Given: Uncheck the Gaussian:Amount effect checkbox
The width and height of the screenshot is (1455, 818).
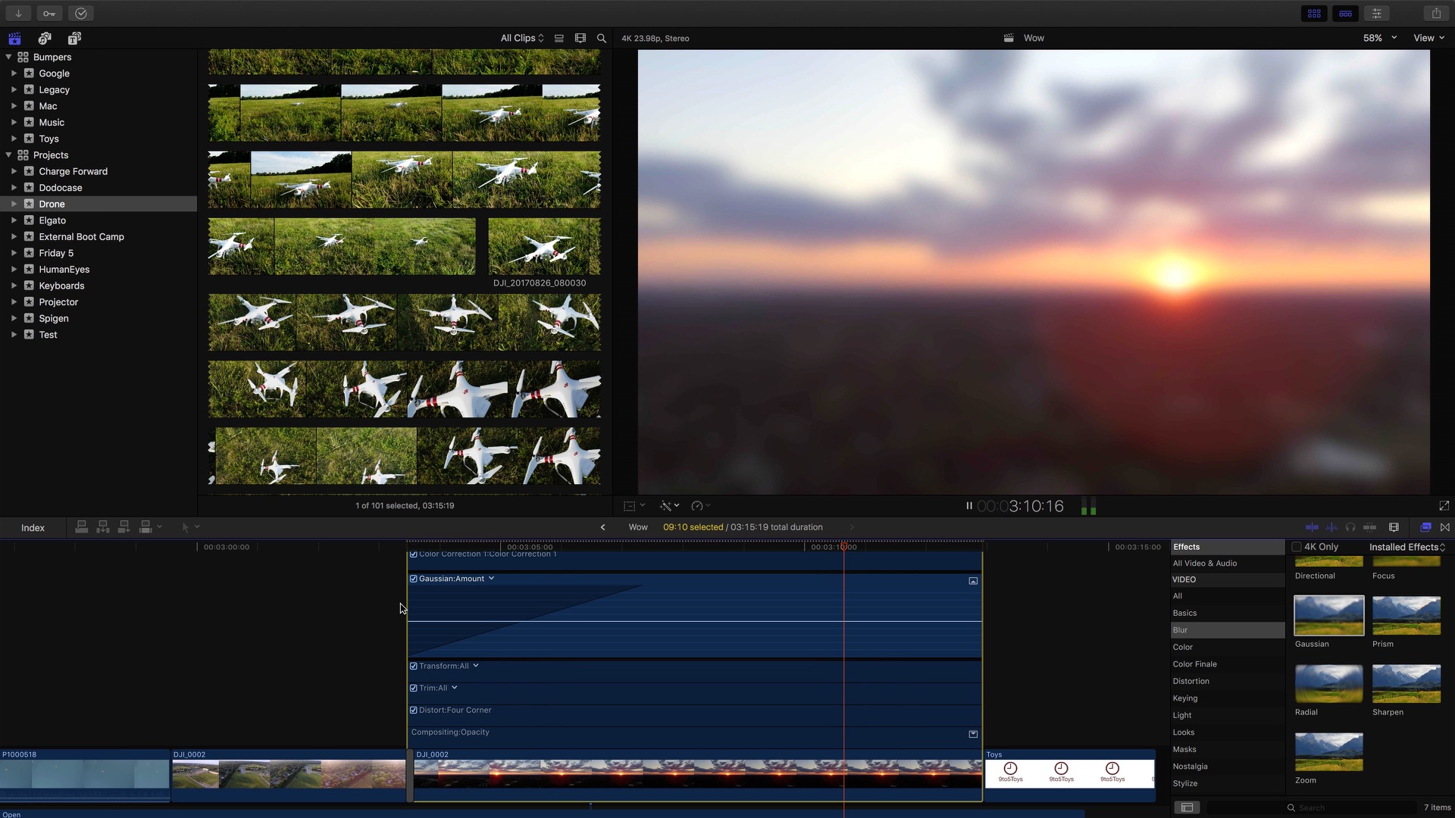Looking at the screenshot, I should coord(414,578).
